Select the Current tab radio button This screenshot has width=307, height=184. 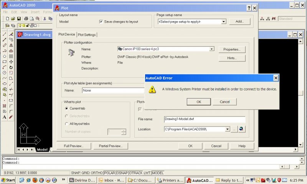(x=66, y=108)
